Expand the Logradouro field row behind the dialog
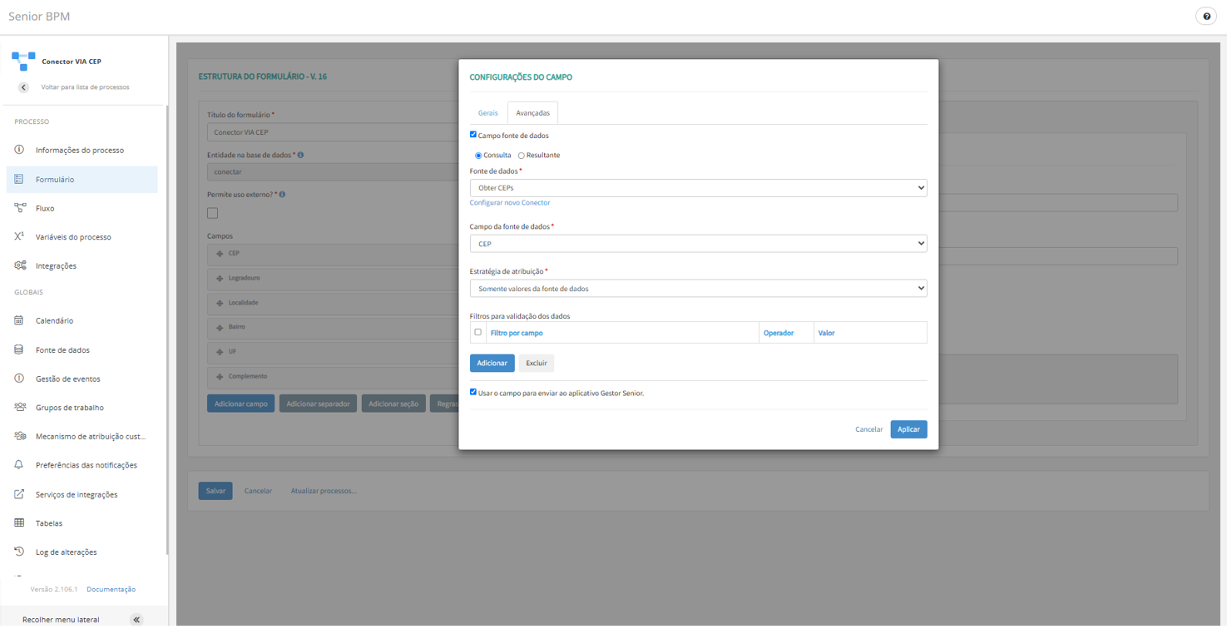The image size is (1227, 629). click(333, 278)
